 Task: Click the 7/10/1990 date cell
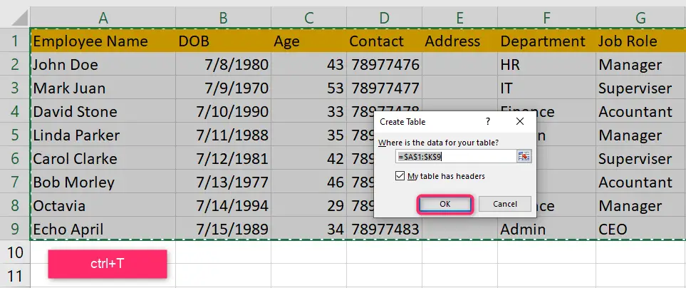[223, 111]
